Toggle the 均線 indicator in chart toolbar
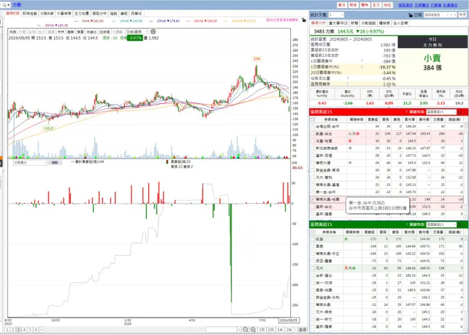Image resolution: width=469 pixels, height=335 pixels. coord(12,32)
